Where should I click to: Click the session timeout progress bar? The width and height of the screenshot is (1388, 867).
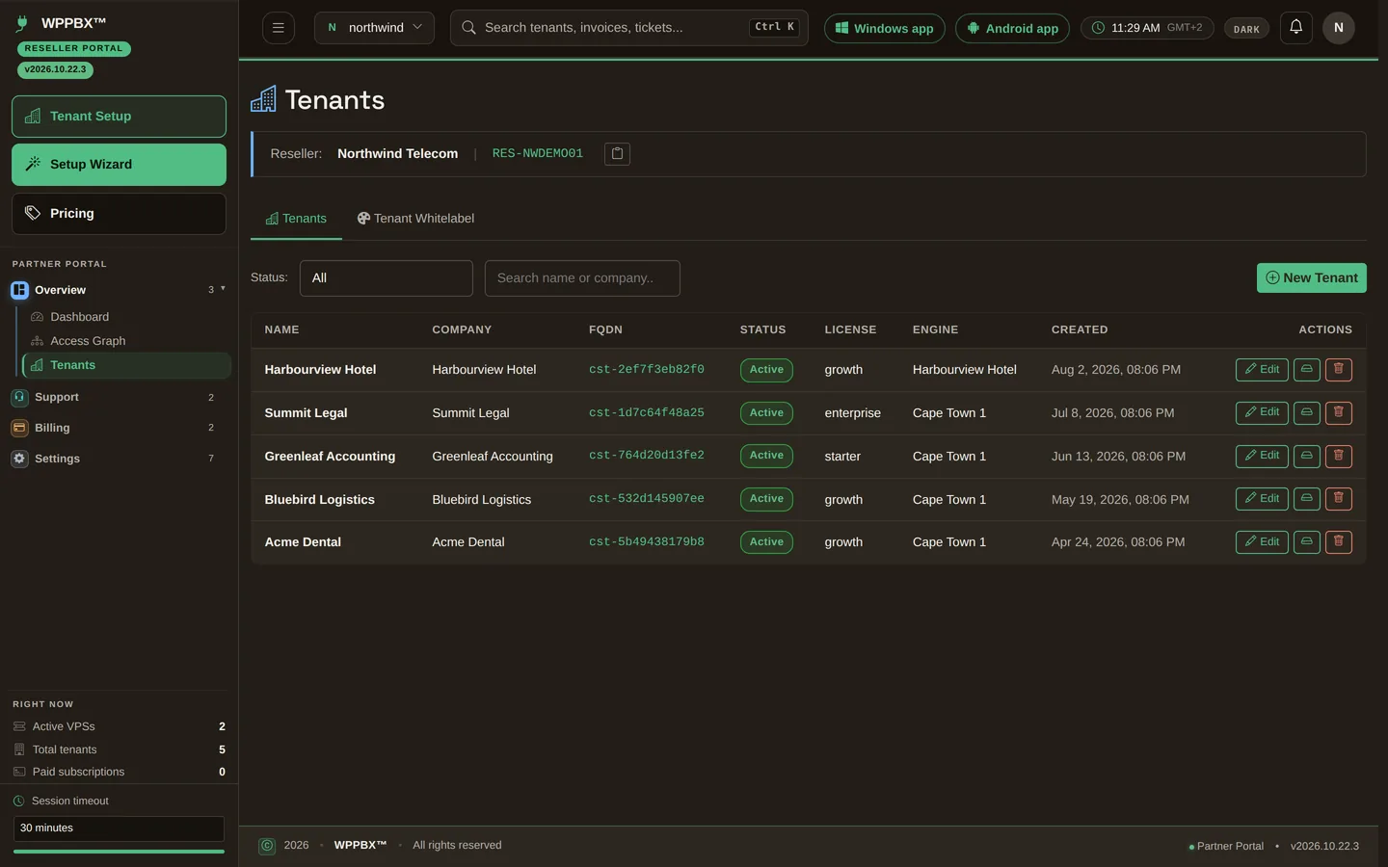coord(119,852)
